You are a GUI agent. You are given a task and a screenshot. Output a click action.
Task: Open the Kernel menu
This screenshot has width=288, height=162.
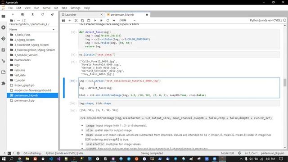click(x=46, y=8)
